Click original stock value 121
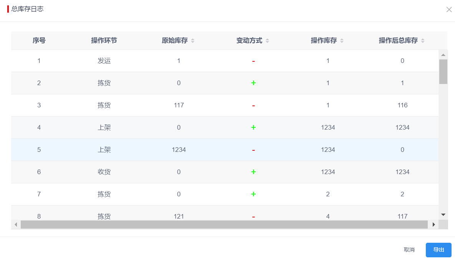 (179, 216)
